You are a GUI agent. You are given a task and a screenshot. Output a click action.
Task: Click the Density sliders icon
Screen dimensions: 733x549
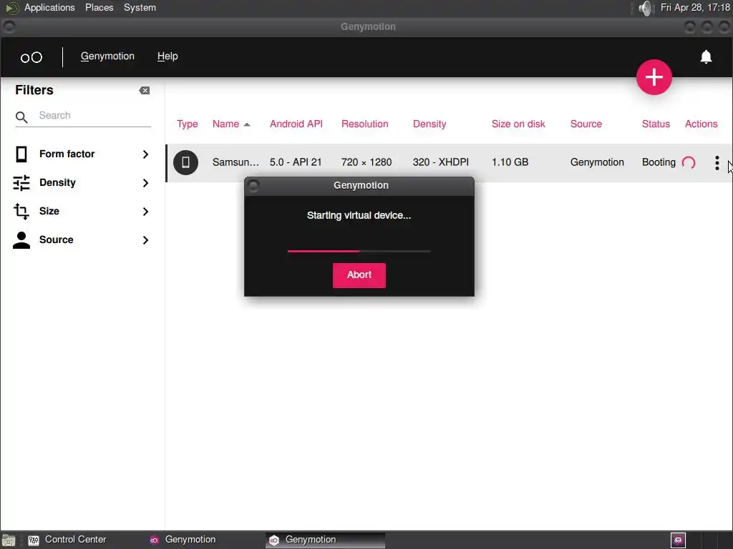[x=21, y=182]
